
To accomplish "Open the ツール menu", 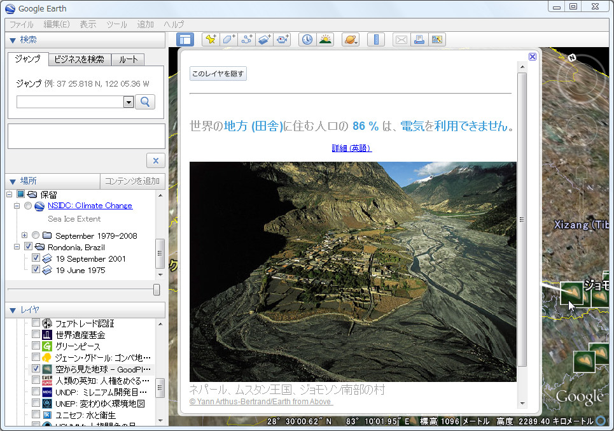I will click(116, 25).
